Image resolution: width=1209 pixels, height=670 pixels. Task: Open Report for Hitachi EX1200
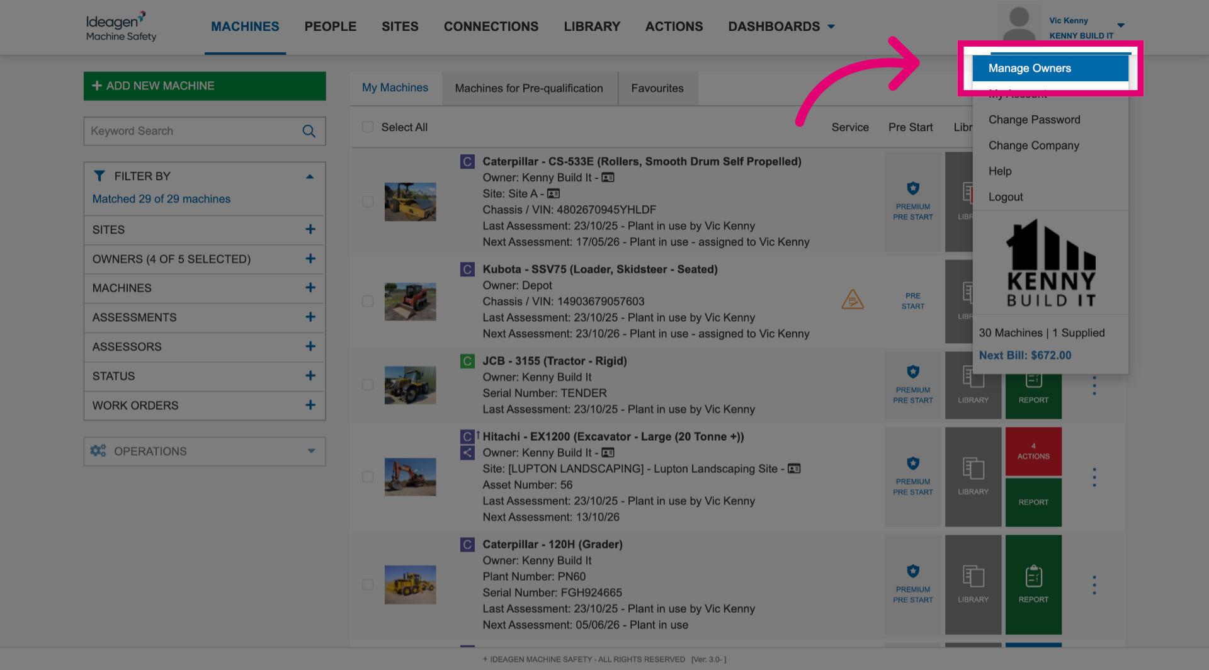pos(1033,502)
